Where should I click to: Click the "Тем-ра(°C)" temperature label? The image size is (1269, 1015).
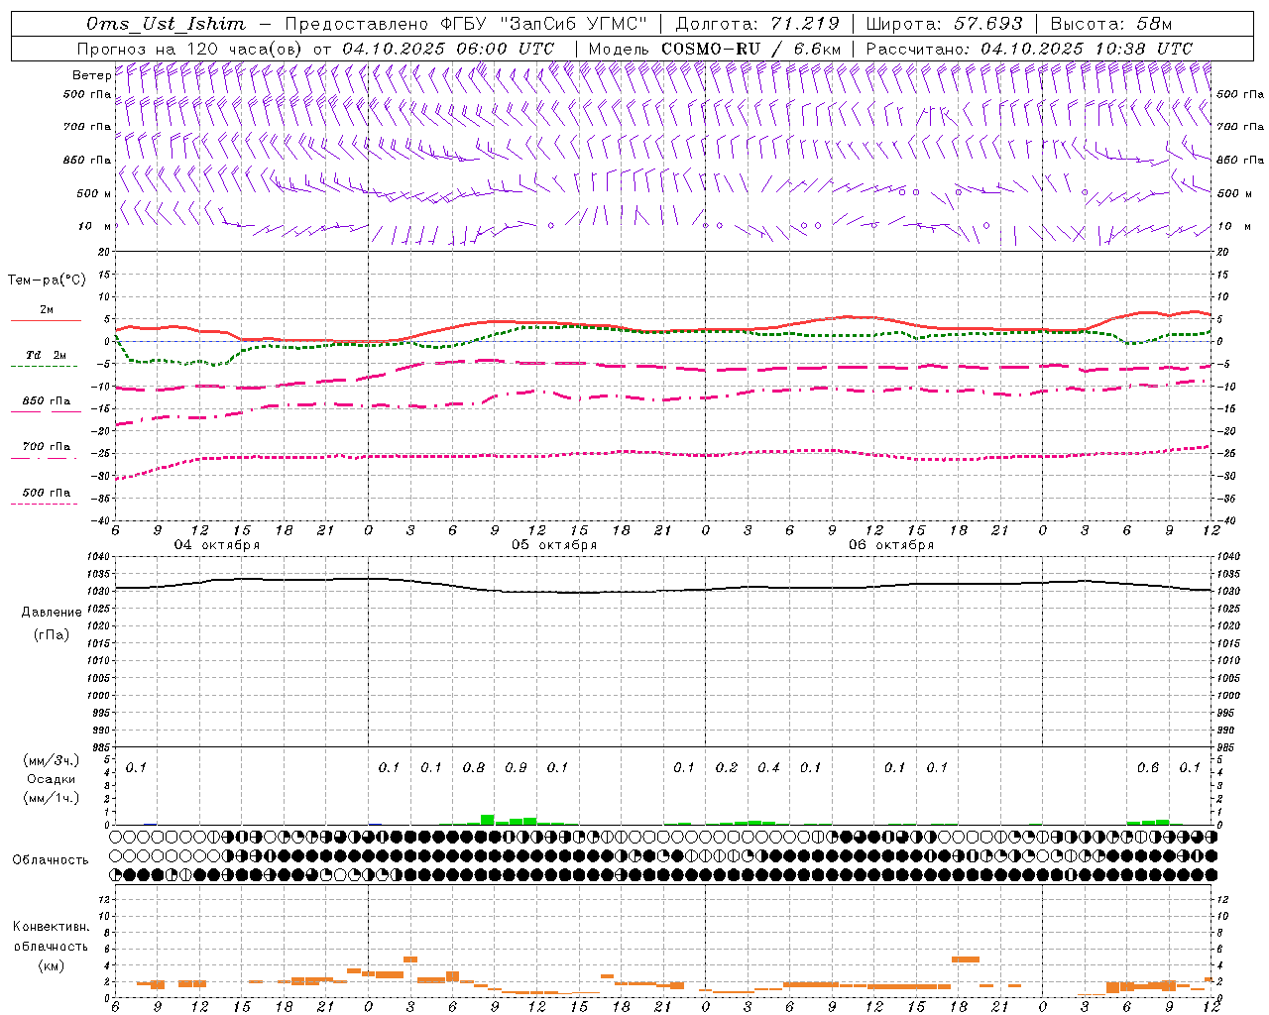[x=47, y=281]
